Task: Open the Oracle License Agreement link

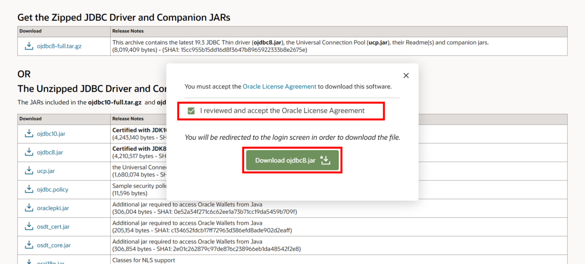Action: coord(279,86)
